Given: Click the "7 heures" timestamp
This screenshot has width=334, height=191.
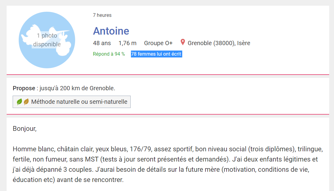Looking at the screenshot, I should pyautogui.click(x=102, y=15).
